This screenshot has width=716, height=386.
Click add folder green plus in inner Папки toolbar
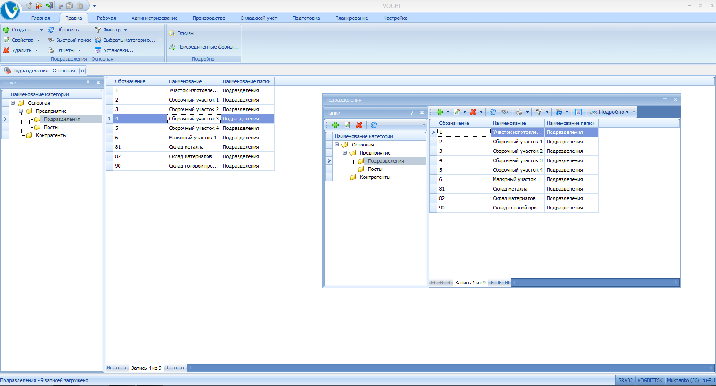[x=335, y=125]
